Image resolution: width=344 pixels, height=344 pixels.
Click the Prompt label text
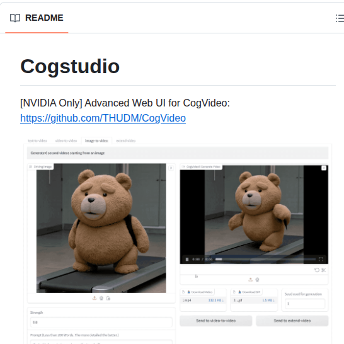click(x=74, y=335)
